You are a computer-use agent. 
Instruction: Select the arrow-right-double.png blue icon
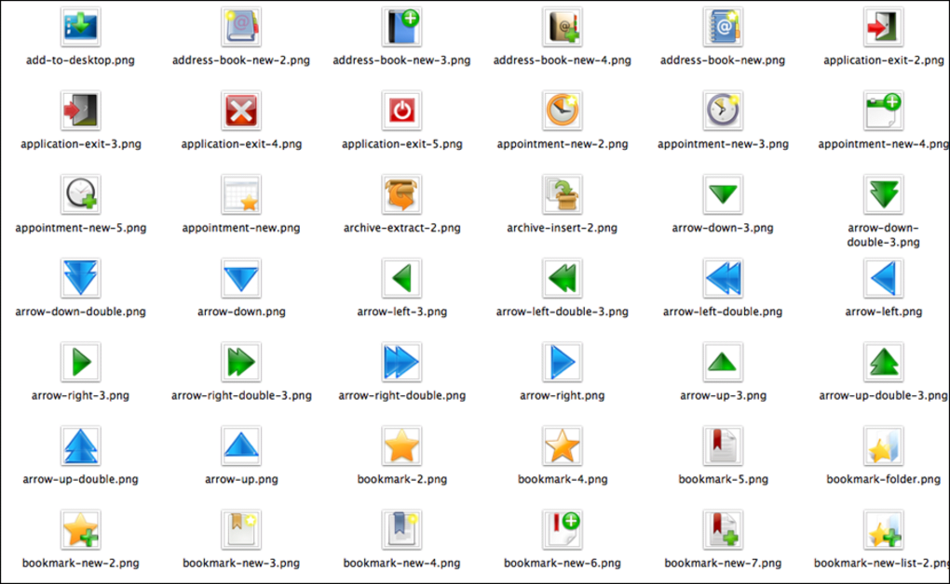coord(401,361)
